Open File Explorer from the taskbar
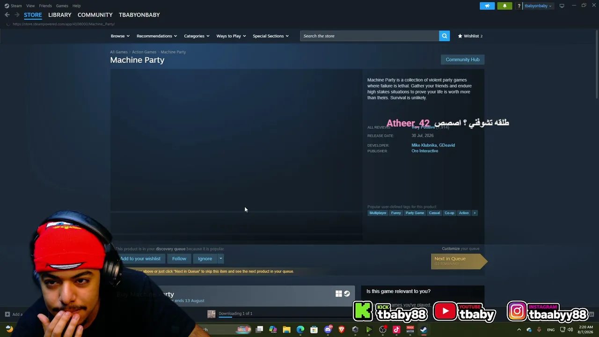 pos(286,330)
